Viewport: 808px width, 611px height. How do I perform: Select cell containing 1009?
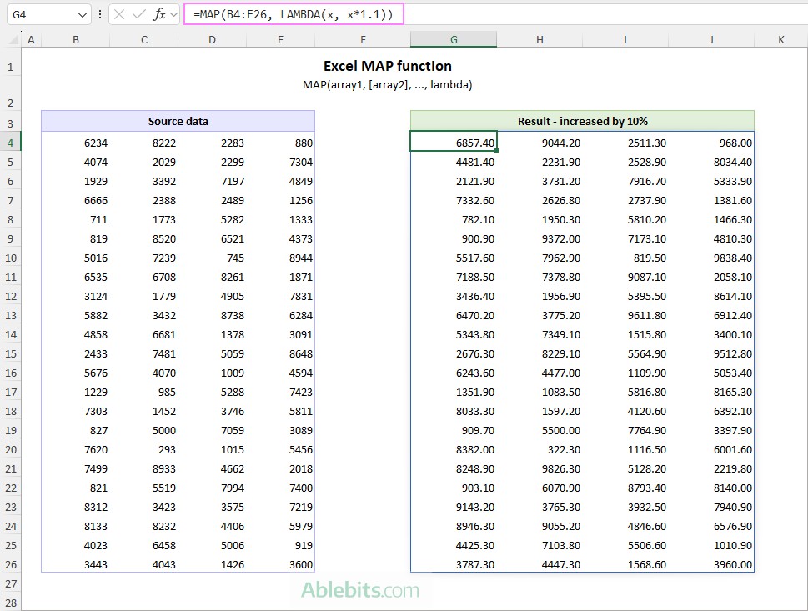coord(213,373)
